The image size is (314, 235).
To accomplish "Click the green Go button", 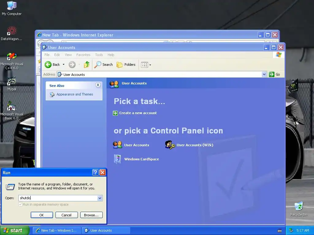I will pos(274,74).
